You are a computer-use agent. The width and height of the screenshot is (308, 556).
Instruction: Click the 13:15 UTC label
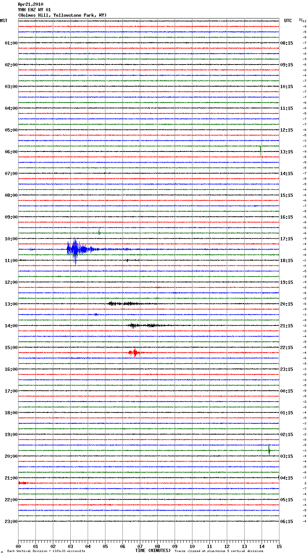tap(287, 152)
